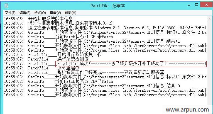Click the termsrv.dll line ending 结果=1
The image size is (213, 114).
(92, 41)
